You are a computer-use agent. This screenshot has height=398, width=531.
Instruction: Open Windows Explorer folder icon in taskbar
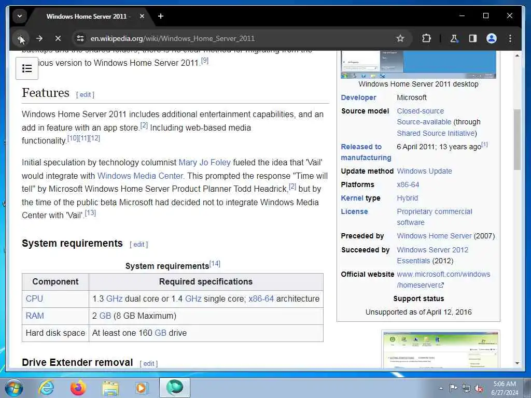pos(110,388)
